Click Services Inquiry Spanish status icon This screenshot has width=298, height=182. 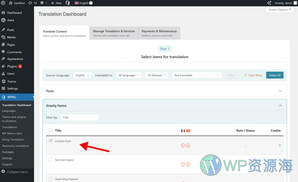point(188,164)
